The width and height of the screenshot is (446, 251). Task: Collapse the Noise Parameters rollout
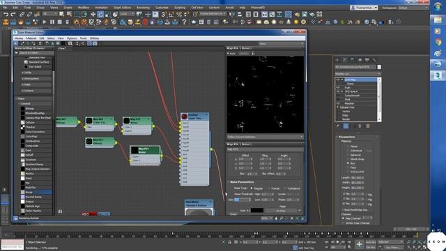click(228, 182)
